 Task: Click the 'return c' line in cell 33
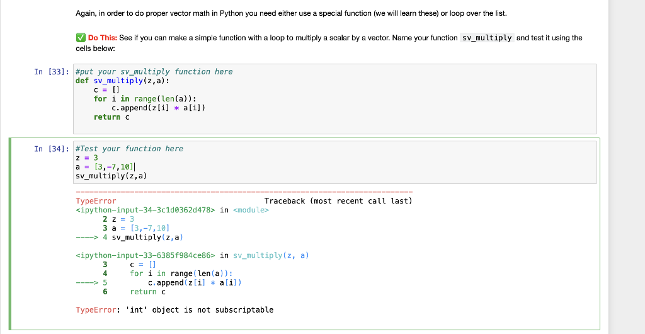(x=111, y=117)
